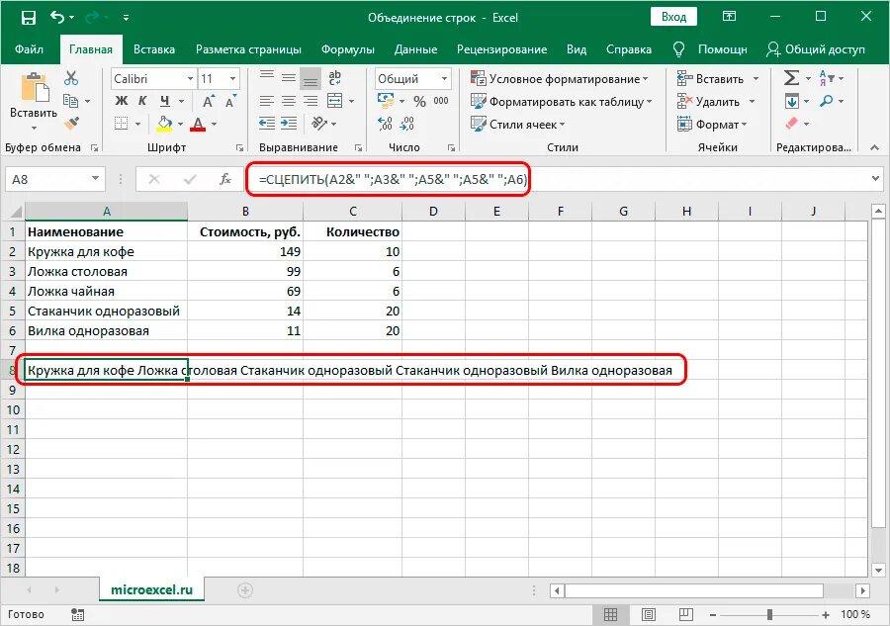890x626 pixels.
Task: Toggle align text right
Action: point(311,101)
